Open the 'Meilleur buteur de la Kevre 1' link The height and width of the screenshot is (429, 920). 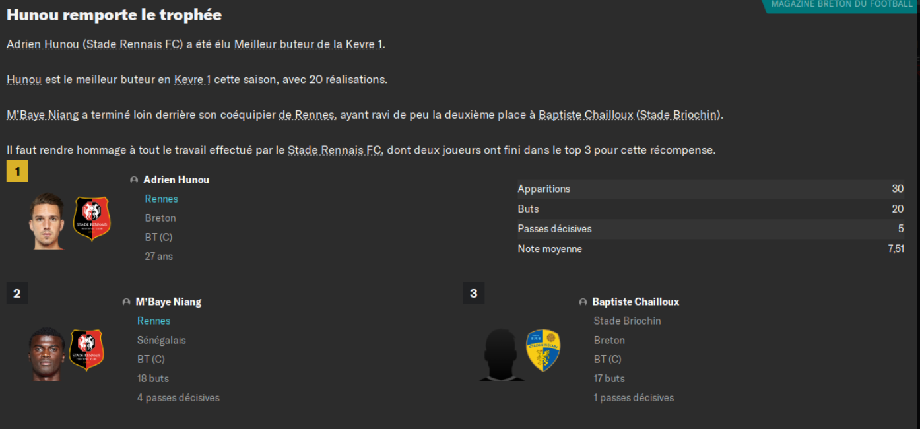[308, 44]
